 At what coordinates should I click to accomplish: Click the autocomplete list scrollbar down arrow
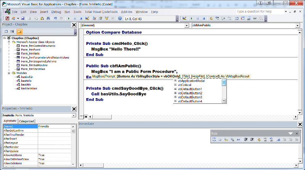[224, 101]
